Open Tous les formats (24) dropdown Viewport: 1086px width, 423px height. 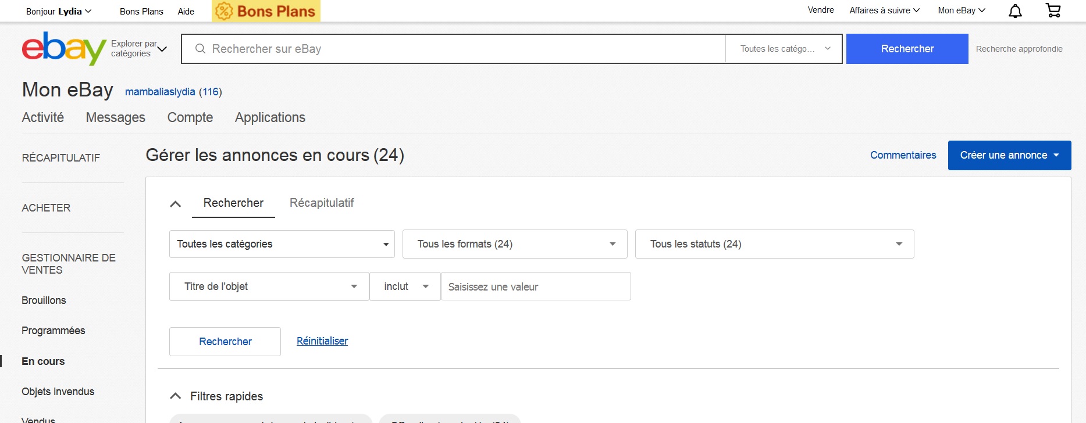click(x=515, y=244)
